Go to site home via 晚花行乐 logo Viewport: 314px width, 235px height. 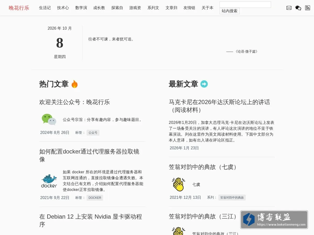tap(19, 8)
